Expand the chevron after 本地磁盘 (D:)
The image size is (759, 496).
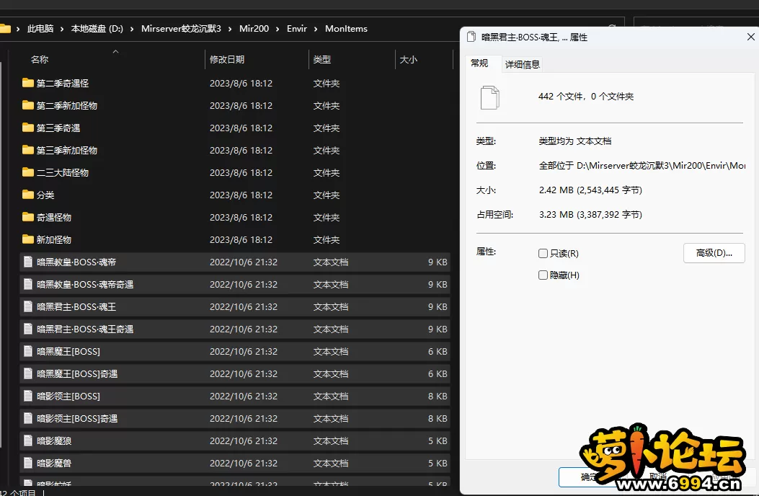132,29
